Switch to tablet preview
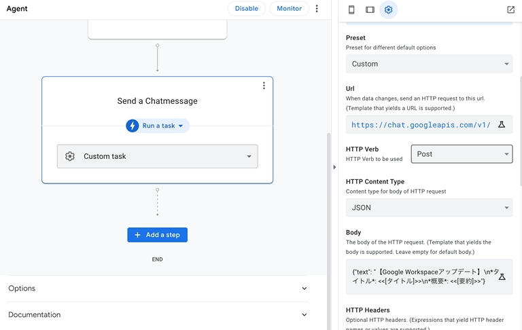This screenshot has height=330, width=522. pos(370,10)
